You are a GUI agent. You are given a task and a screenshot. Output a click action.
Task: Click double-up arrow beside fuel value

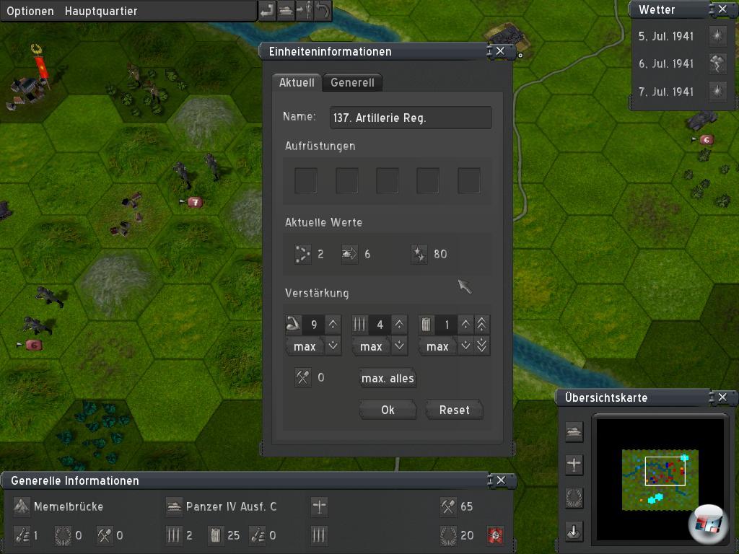(x=482, y=325)
